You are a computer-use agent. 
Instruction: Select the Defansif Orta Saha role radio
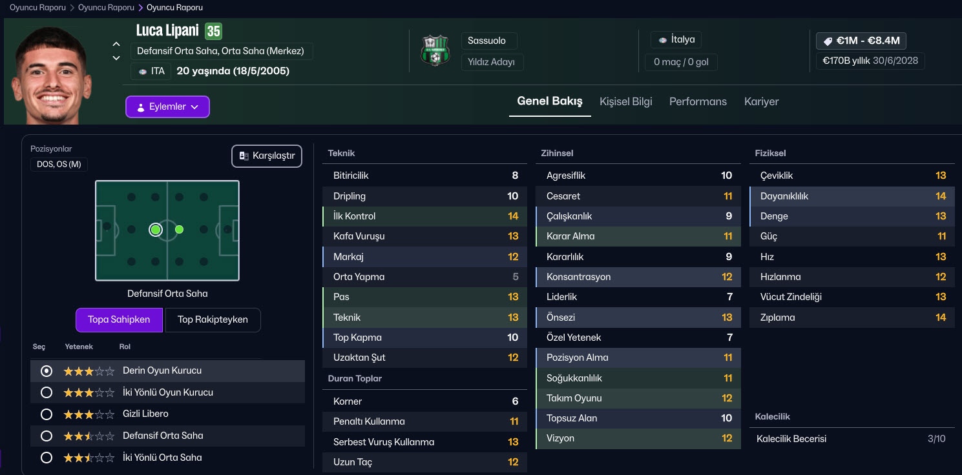click(x=47, y=436)
